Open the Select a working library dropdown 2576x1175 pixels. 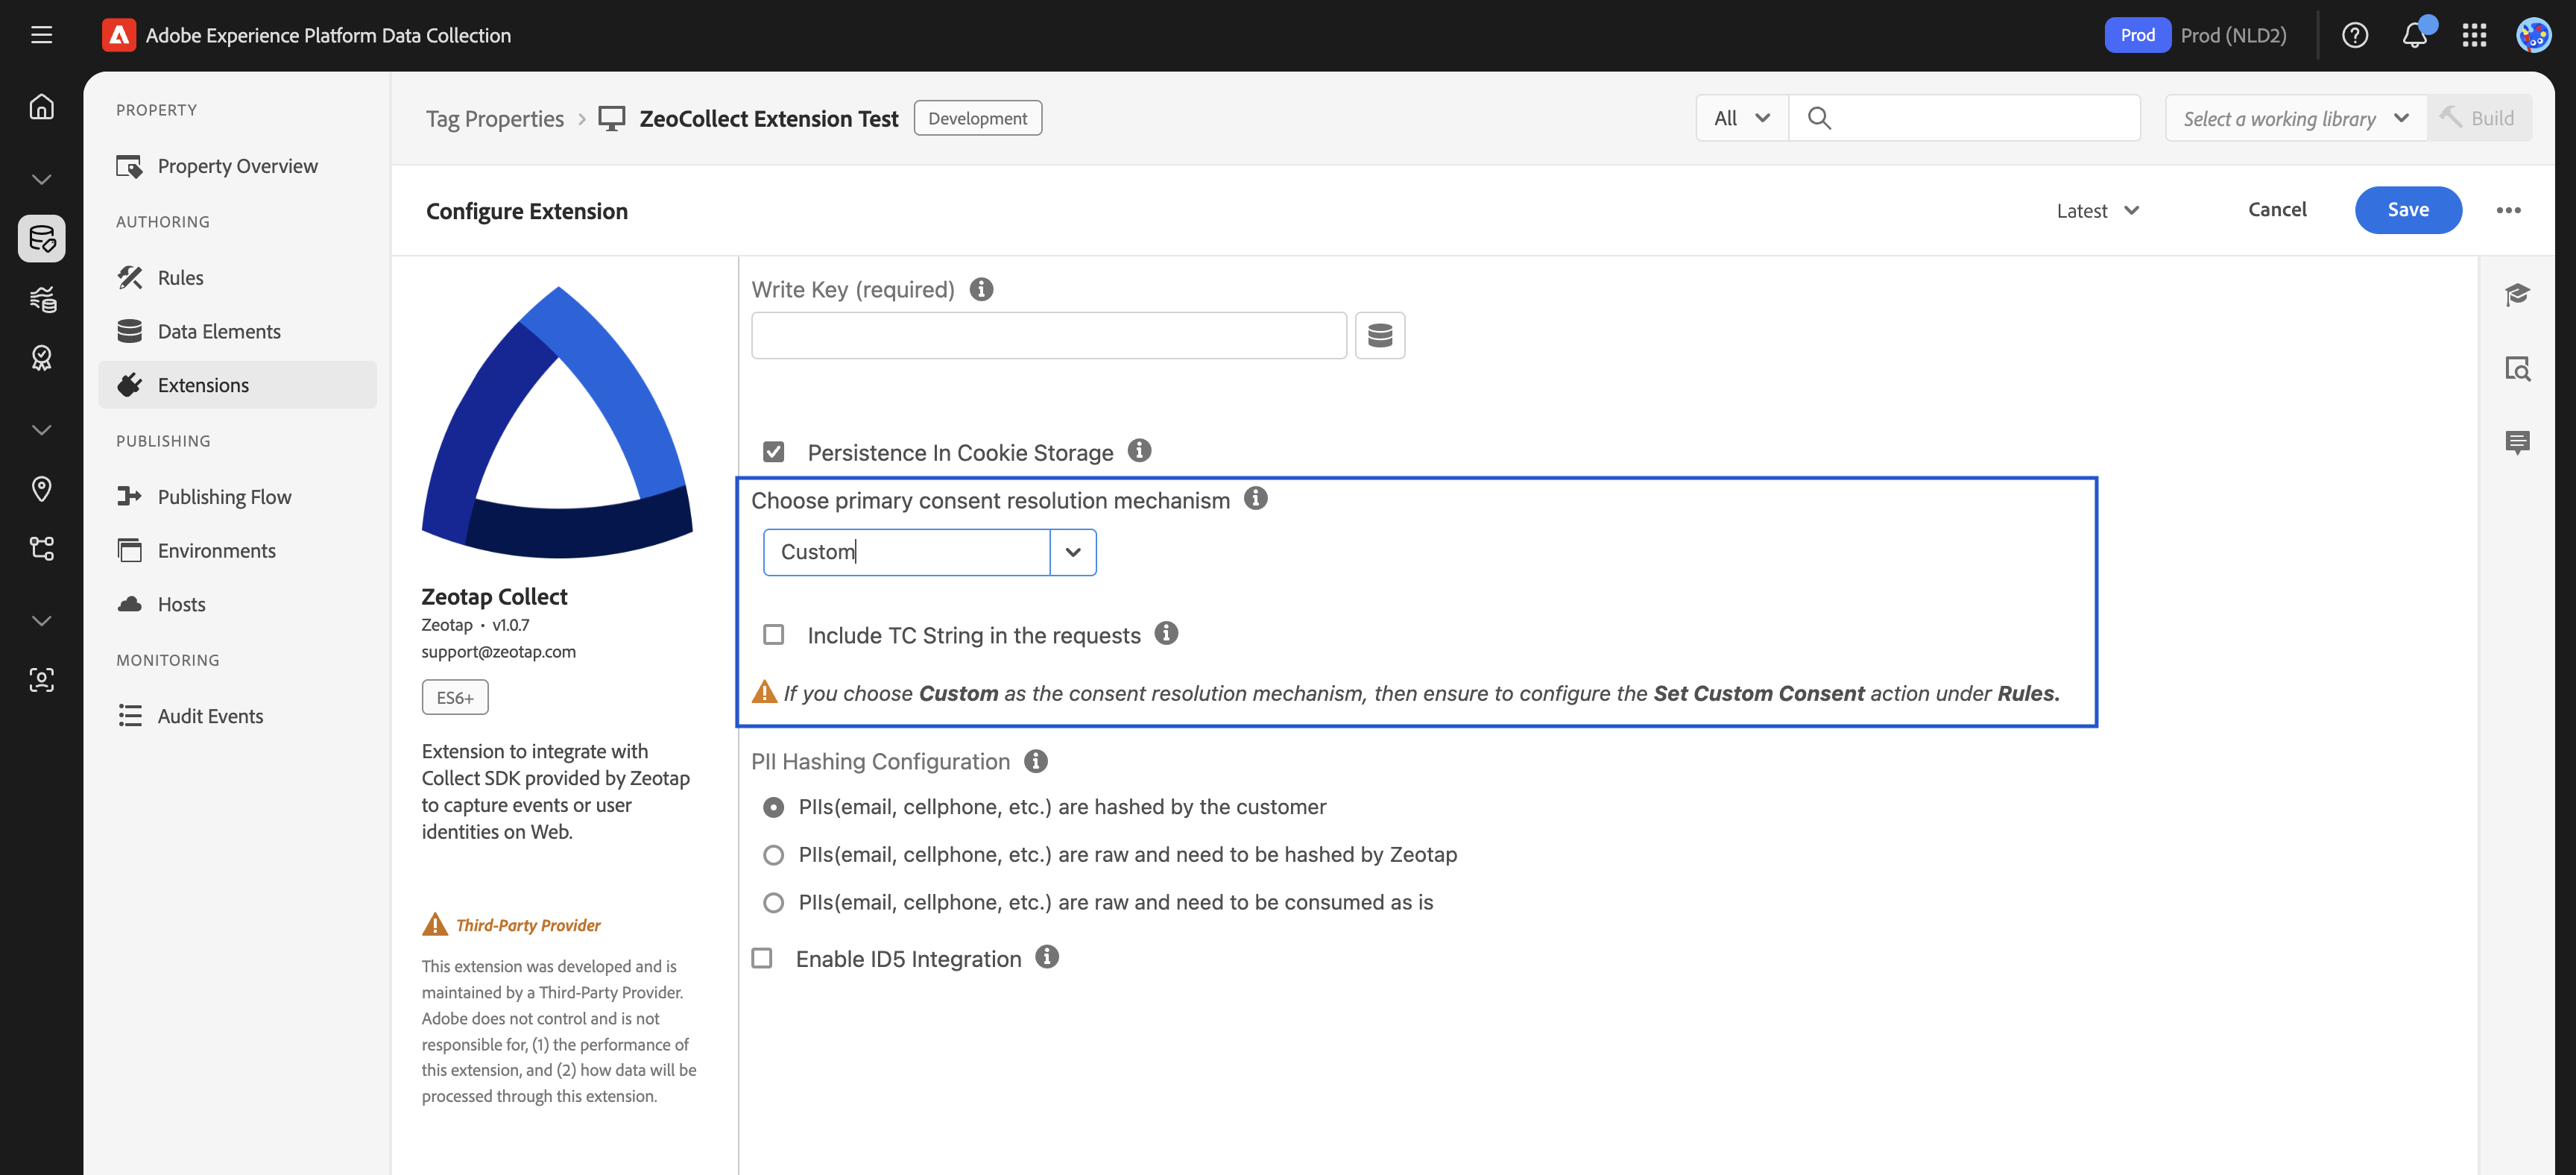click(x=2295, y=117)
